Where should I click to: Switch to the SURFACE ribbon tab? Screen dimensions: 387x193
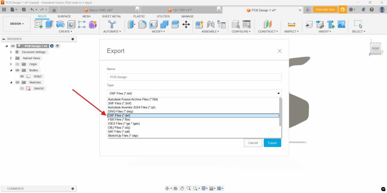pyautogui.click(x=64, y=16)
